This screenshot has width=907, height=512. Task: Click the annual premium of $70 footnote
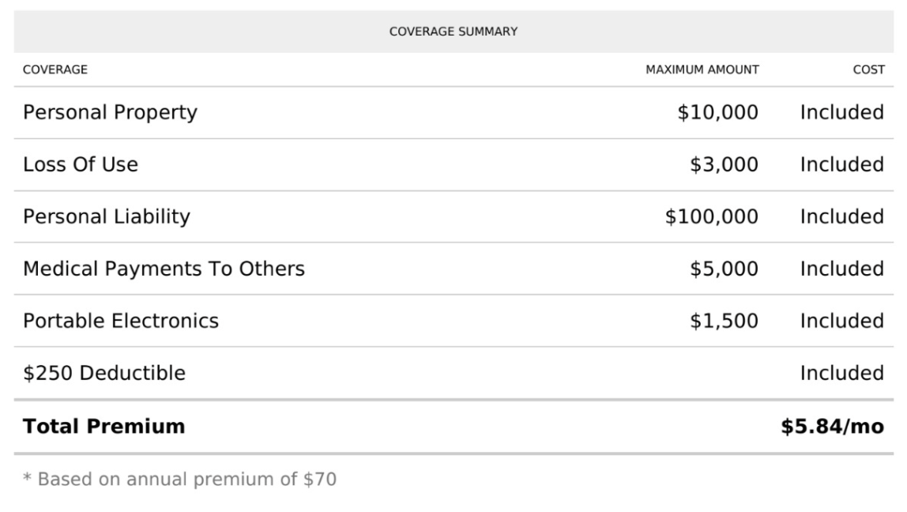179,479
